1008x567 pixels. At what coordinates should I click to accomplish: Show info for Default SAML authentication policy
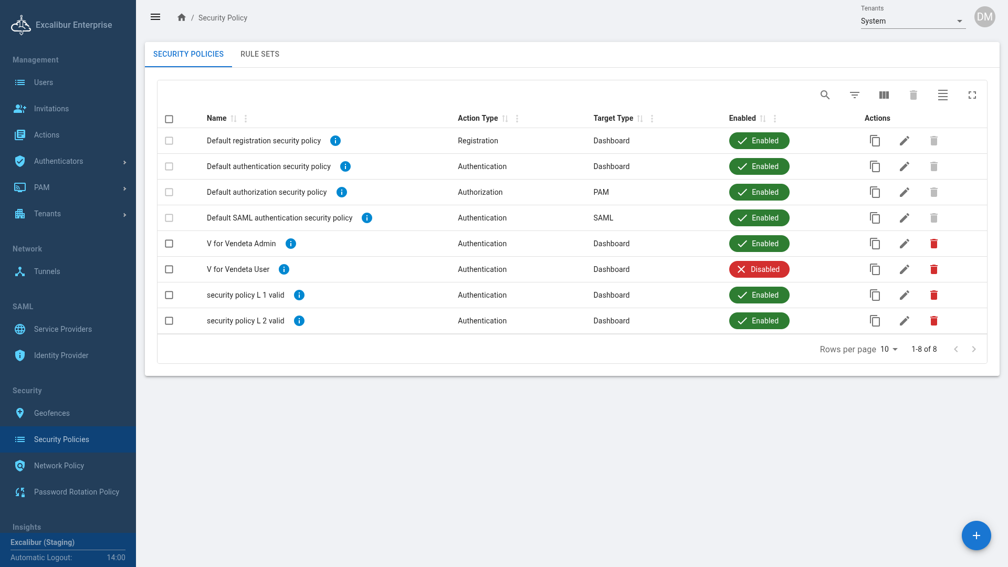(366, 218)
